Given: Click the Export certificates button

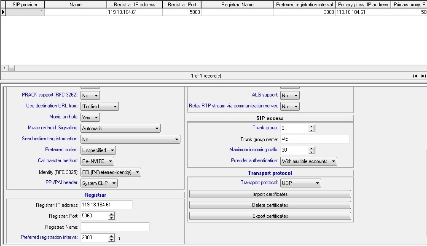Looking at the screenshot, I should coord(270,216).
